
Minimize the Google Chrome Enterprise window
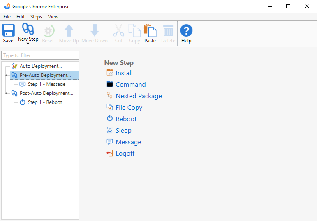coord(270,6)
